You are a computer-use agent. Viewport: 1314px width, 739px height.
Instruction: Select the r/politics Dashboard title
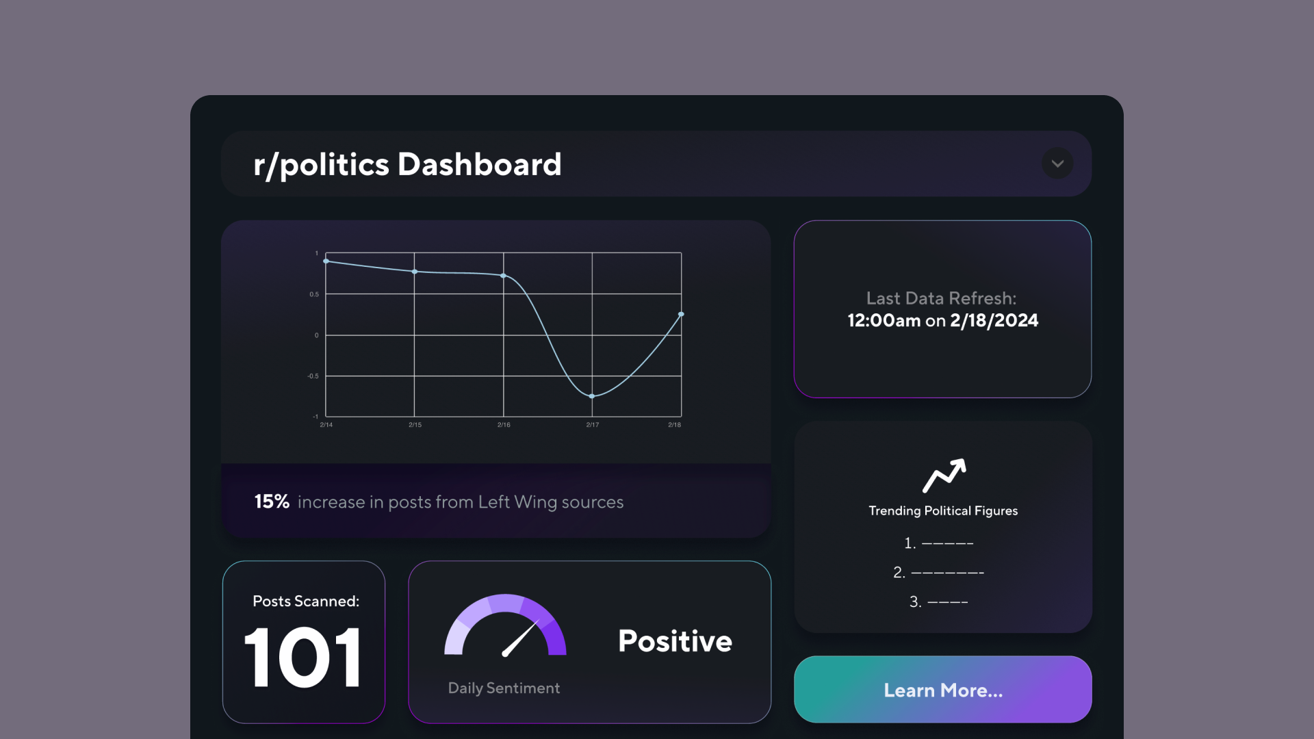point(407,164)
